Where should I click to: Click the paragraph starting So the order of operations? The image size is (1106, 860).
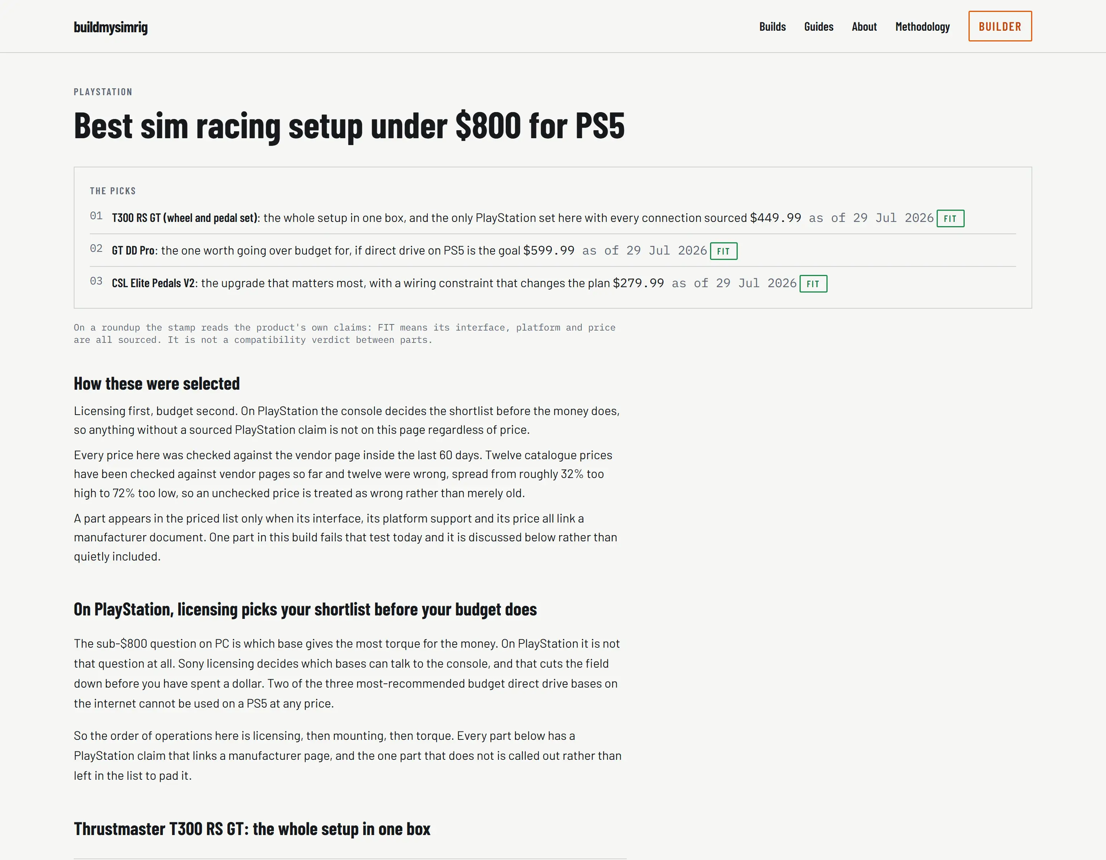pyautogui.click(x=348, y=755)
